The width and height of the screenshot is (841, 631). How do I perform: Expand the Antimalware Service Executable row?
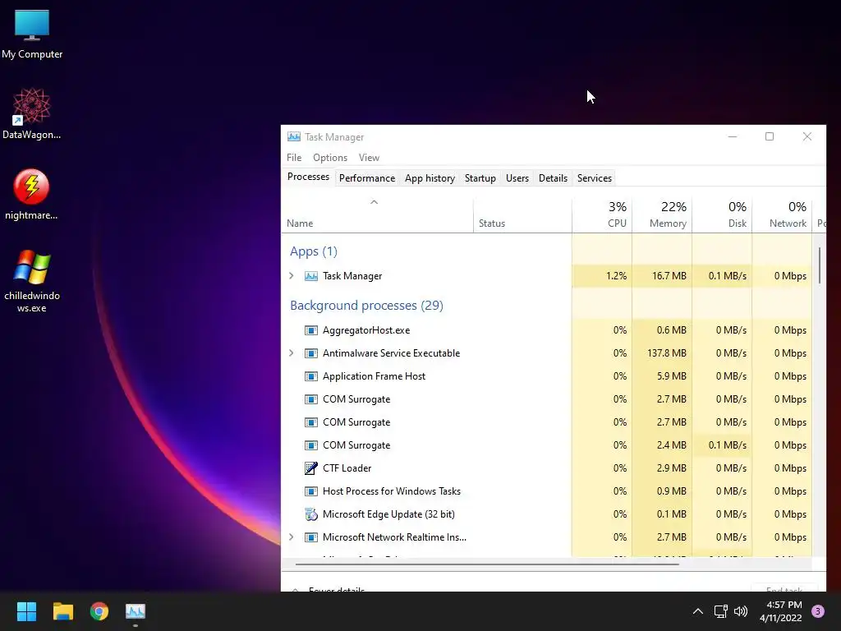[x=292, y=353]
